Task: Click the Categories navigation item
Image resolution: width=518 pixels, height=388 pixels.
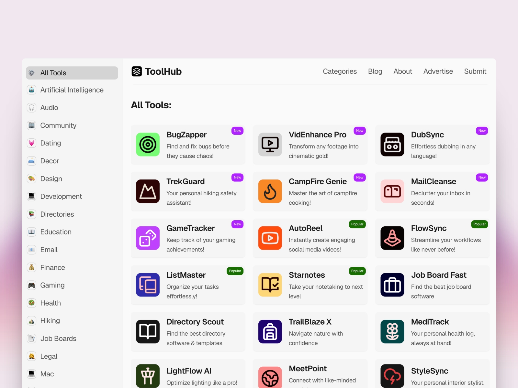Action: 340,71
